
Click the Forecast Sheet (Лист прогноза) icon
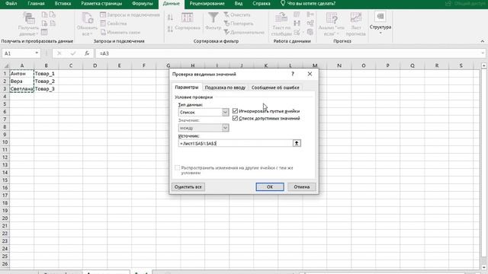point(356,18)
